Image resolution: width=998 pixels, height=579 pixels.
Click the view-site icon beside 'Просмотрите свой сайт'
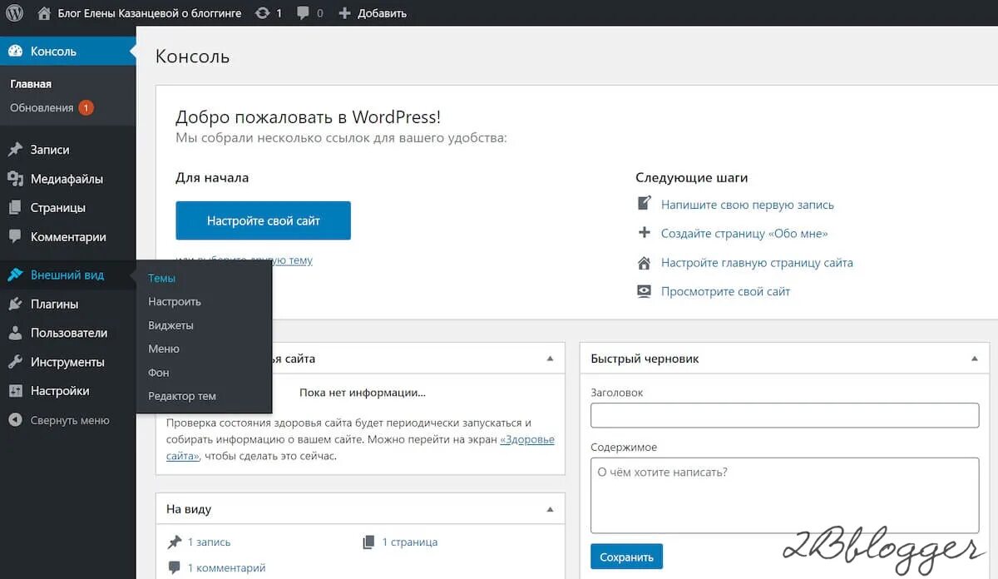click(x=644, y=291)
